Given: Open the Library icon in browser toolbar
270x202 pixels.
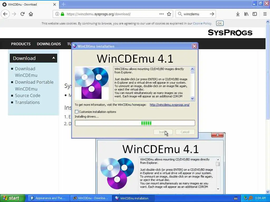Looking at the screenshot, I should [x=246, y=14].
